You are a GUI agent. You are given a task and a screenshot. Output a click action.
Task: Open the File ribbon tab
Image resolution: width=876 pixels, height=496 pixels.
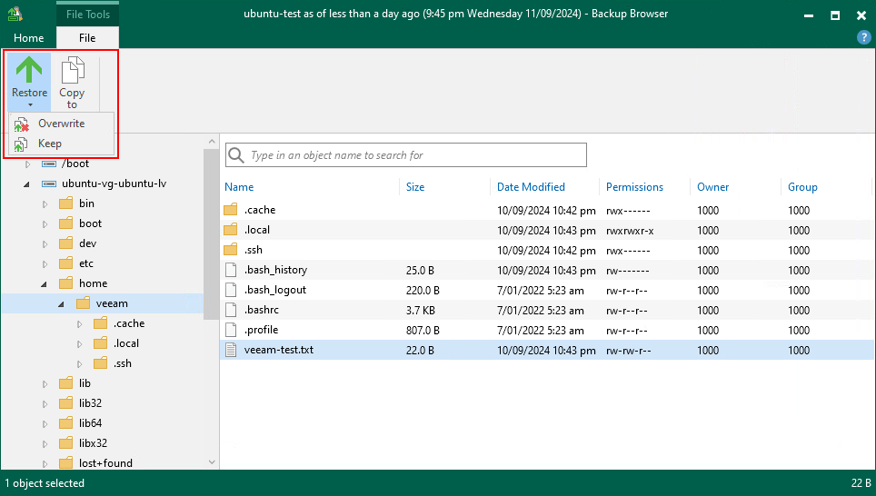(87, 38)
